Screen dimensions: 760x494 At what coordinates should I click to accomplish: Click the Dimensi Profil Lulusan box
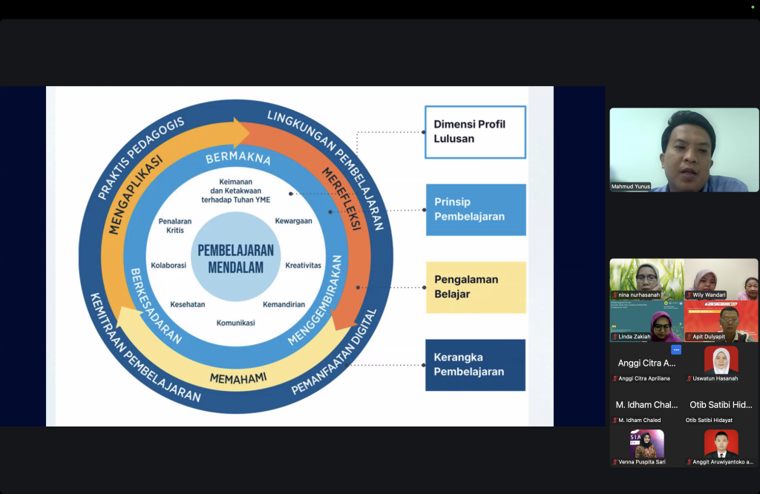(476, 132)
